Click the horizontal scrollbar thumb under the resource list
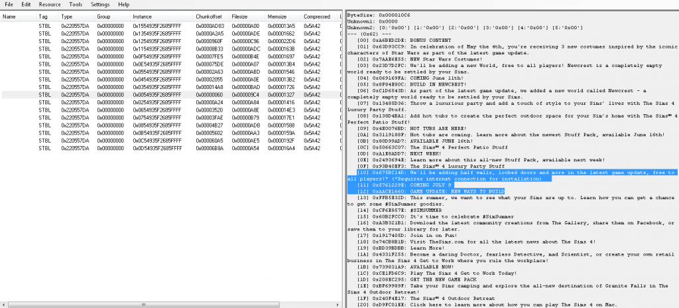 (145, 305)
